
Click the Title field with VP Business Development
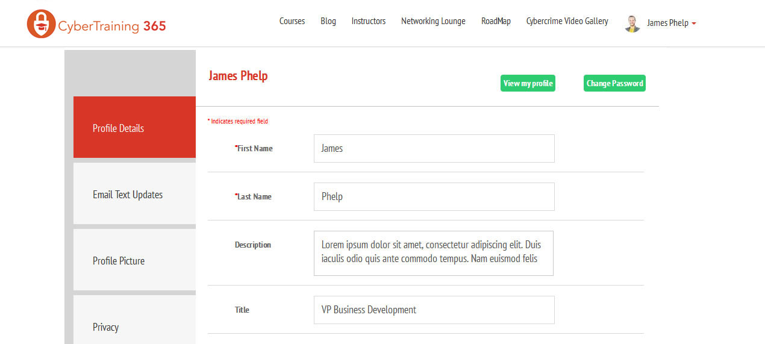434,310
